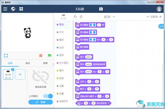Click the panda sprite on stage

point(27,33)
